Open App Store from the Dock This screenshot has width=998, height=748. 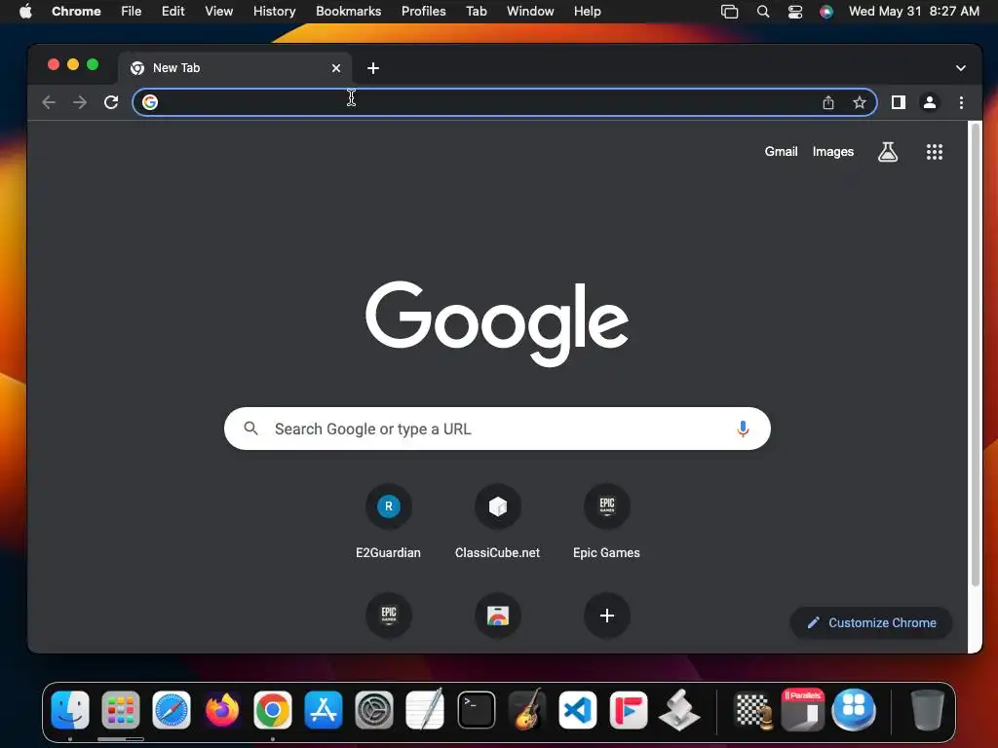(324, 710)
